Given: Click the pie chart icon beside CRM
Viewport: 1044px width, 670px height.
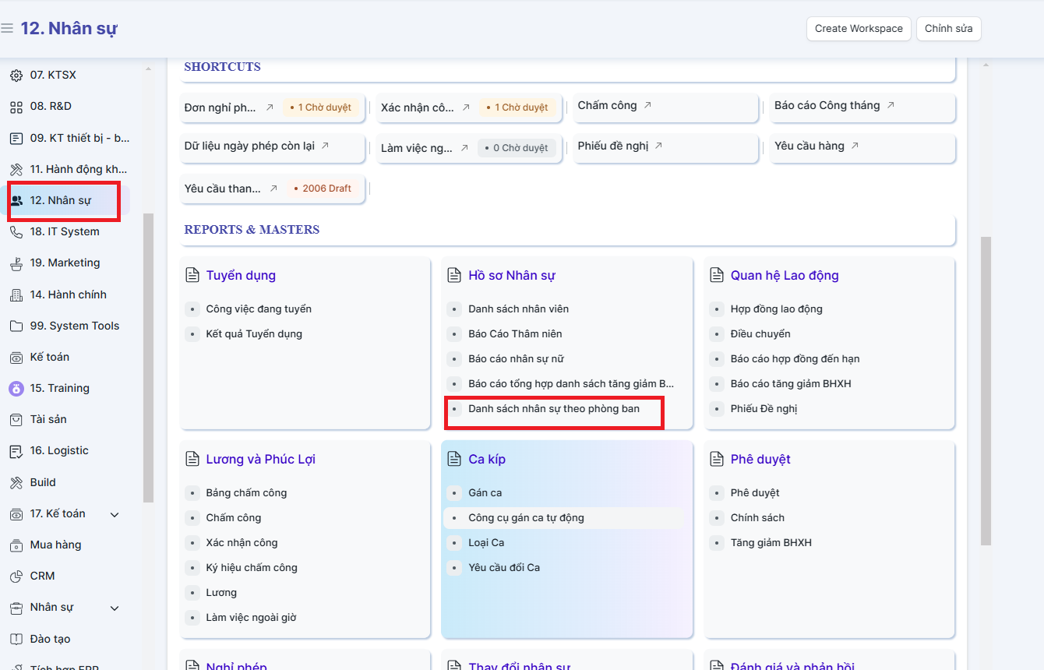Looking at the screenshot, I should [x=16, y=577].
